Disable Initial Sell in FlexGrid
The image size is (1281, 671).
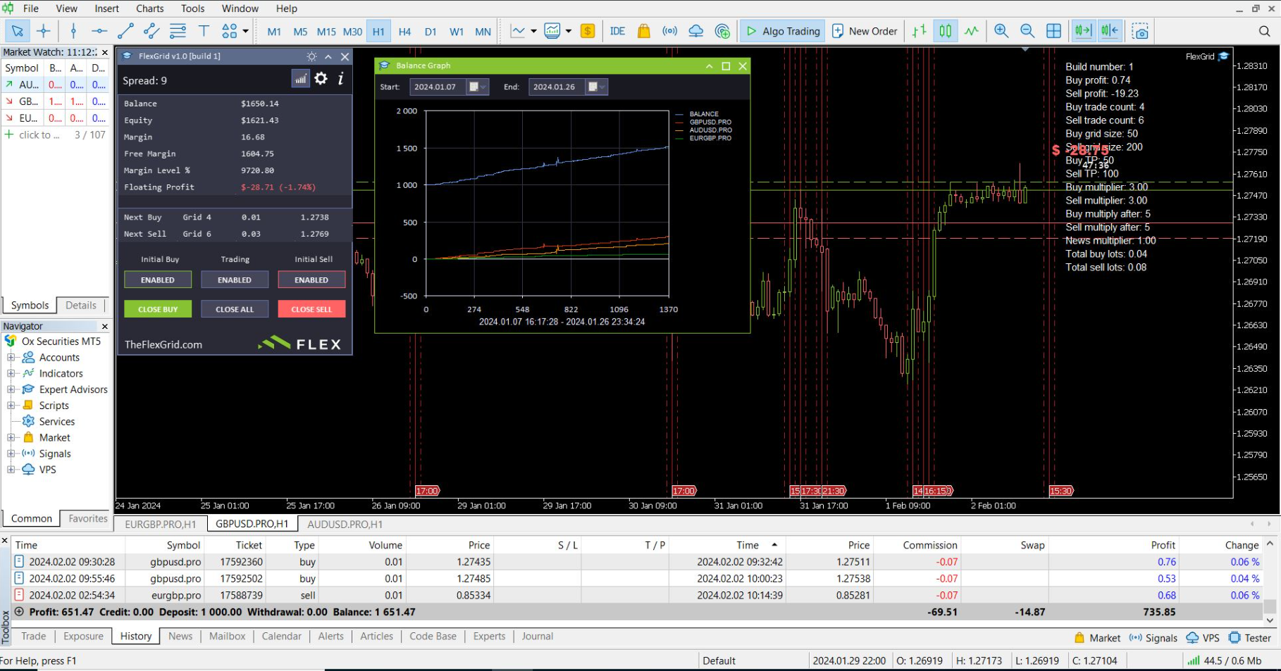point(311,280)
